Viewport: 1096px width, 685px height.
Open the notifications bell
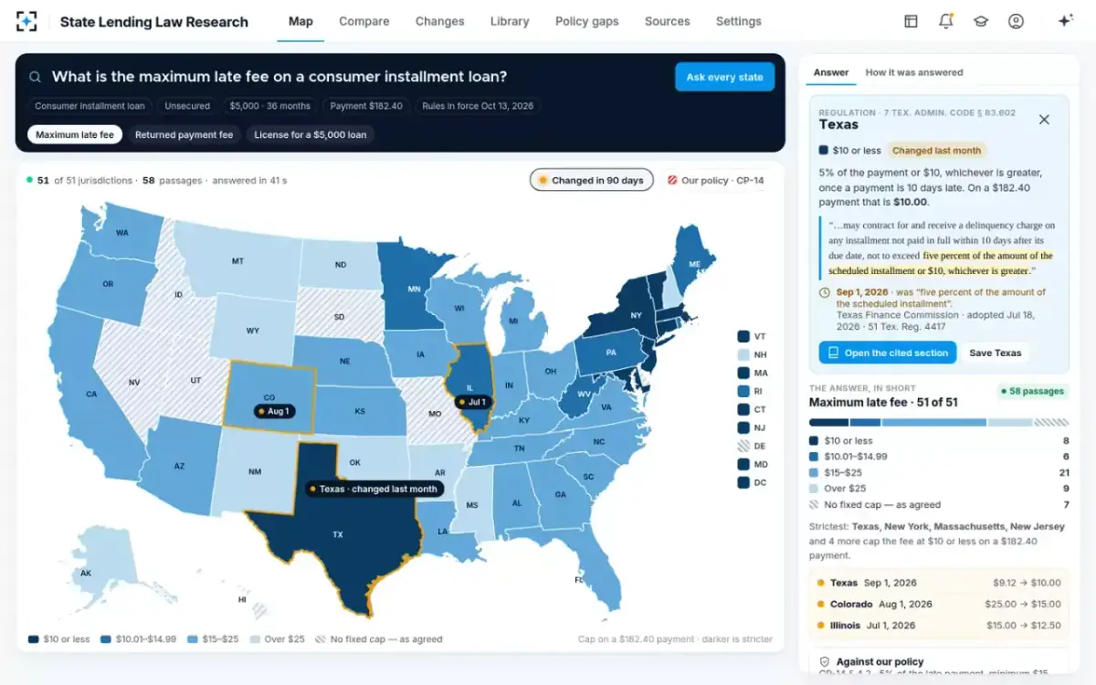point(946,21)
